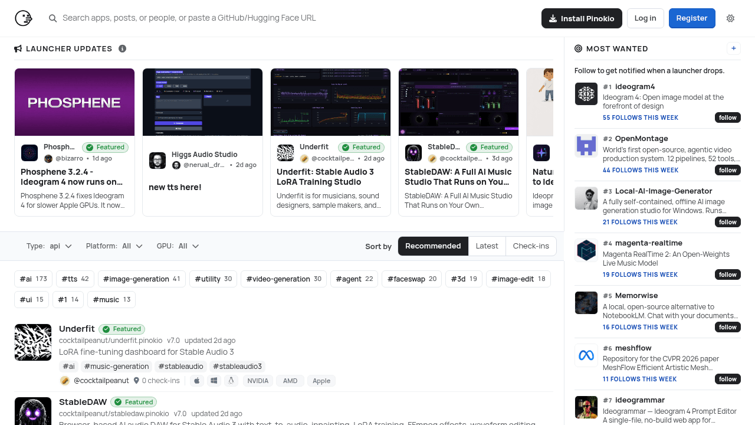Follow OpenMontage in Most Wanted
The width and height of the screenshot is (755, 425).
pos(728,170)
